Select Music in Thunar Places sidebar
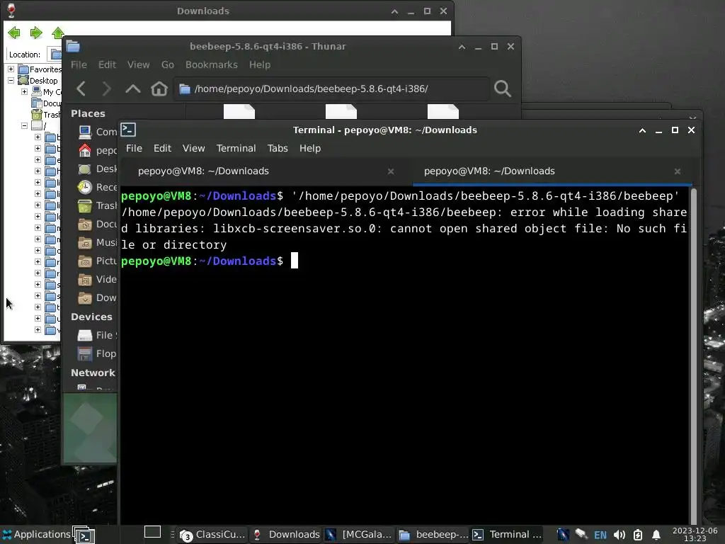Image resolution: width=725 pixels, height=544 pixels. click(97, 243)
